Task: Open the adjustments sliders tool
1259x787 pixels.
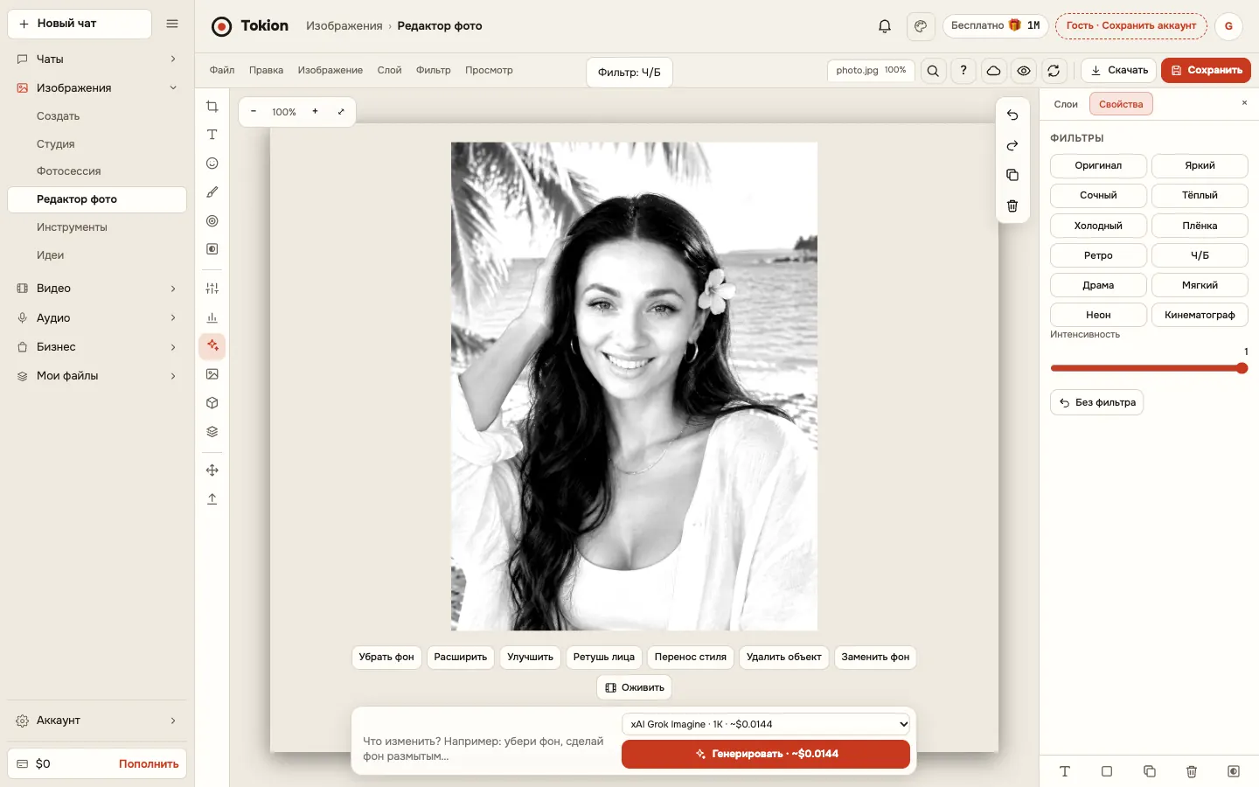Action: (212, 289)
